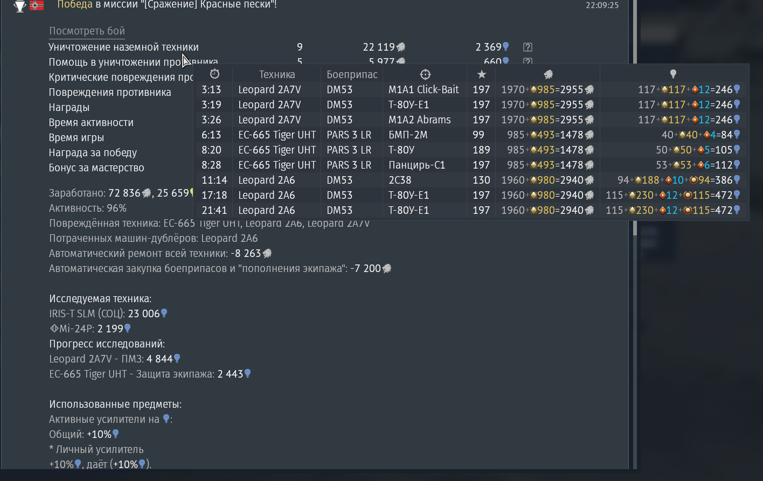Screen dimensions: 763x481
Task: Click the 'M1A2 Abrams' target cell
Action: click(x=420, y=120)
